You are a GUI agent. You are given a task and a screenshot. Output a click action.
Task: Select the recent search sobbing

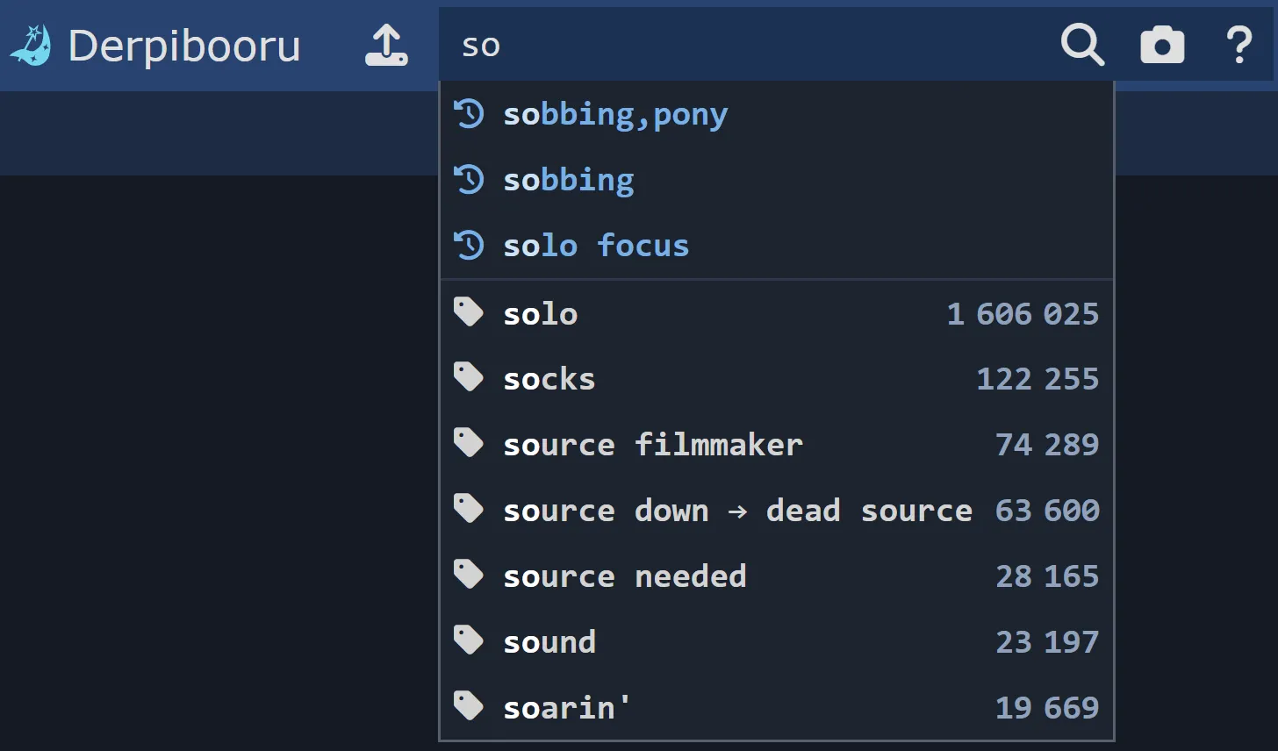click(x=569, y=180)
